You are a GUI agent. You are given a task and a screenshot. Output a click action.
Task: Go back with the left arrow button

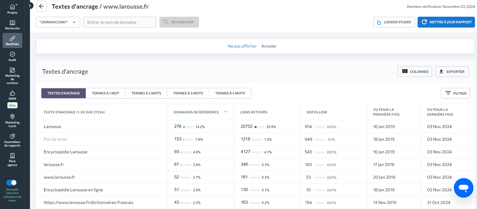[41, 6]
